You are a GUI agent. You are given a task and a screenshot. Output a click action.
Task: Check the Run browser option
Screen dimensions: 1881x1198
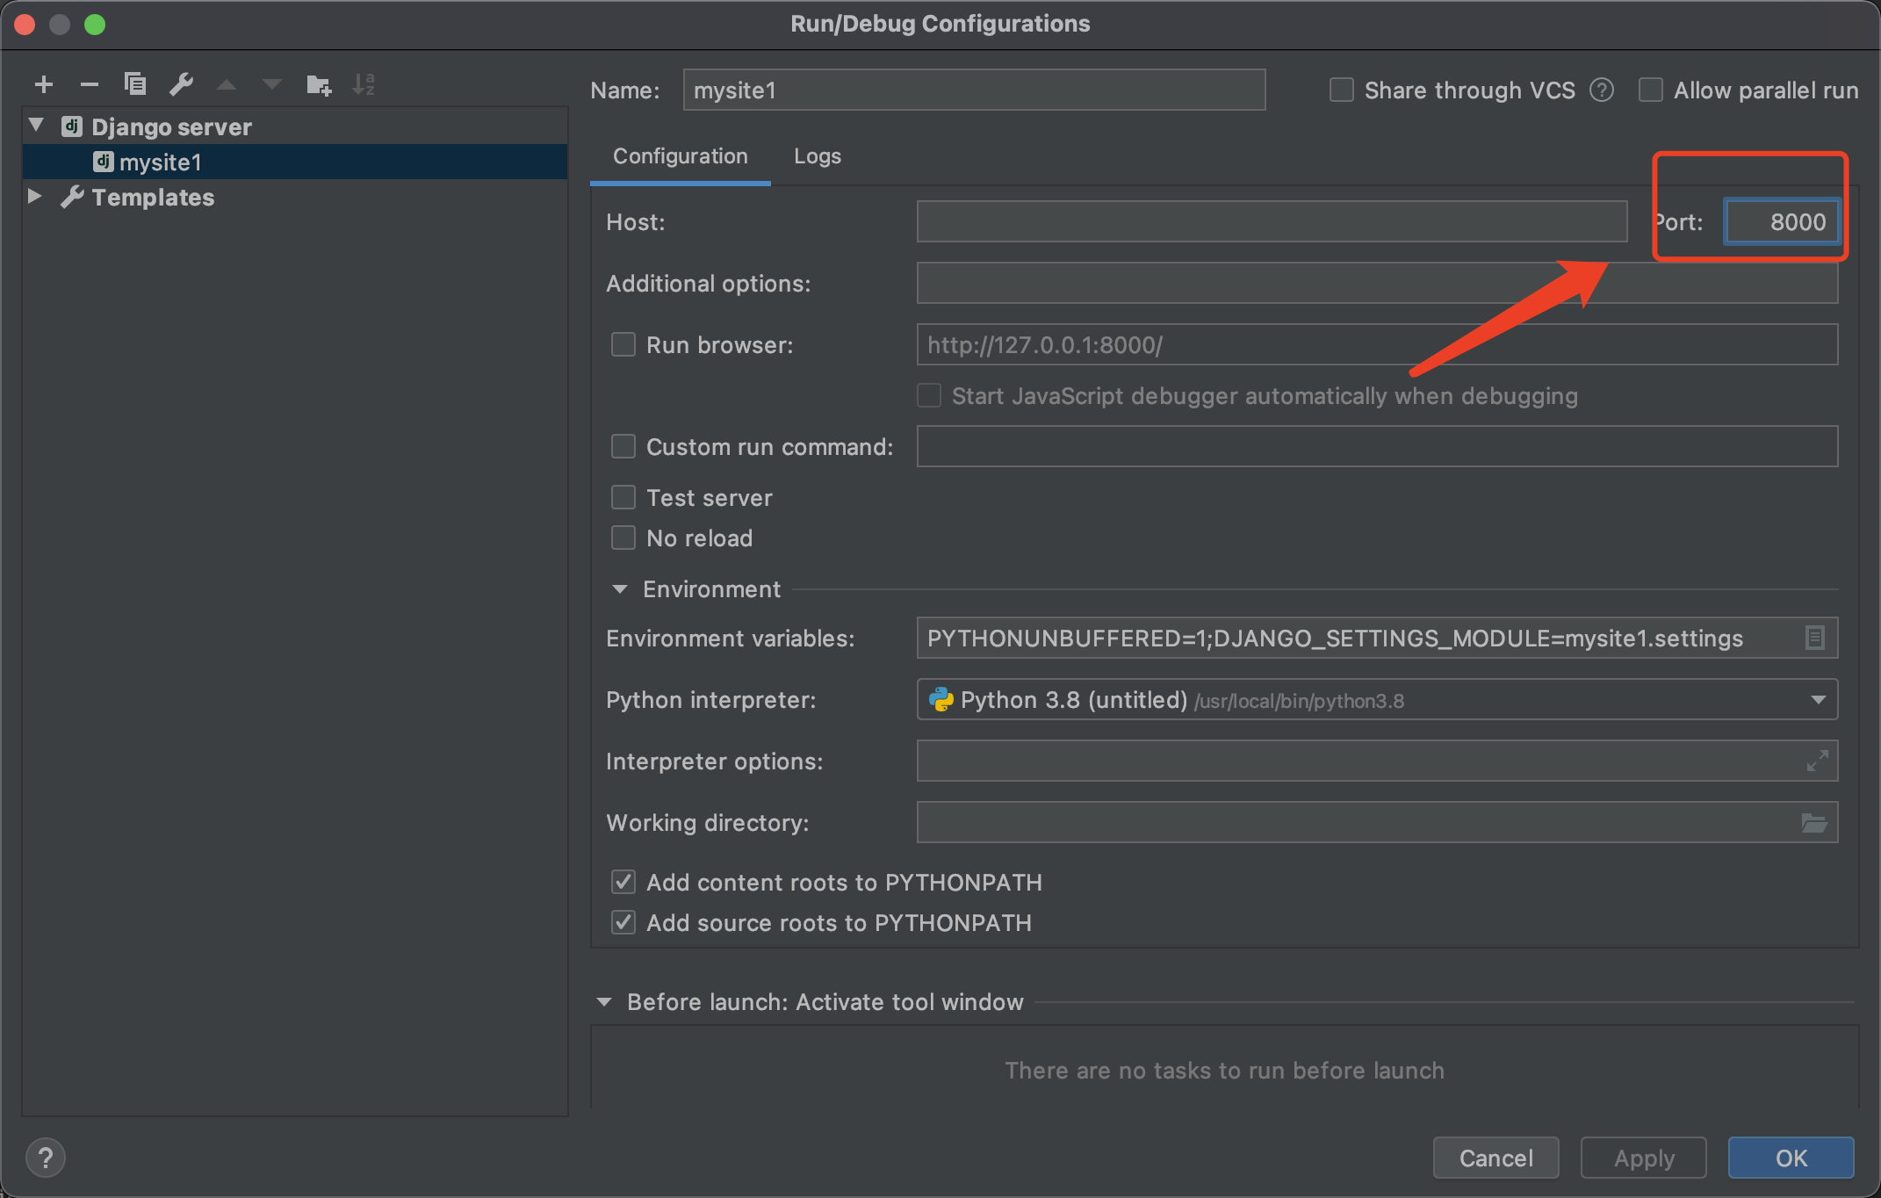click(623, 344)
